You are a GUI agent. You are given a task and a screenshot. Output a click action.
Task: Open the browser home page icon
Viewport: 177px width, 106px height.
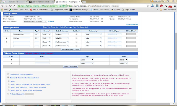14,6
